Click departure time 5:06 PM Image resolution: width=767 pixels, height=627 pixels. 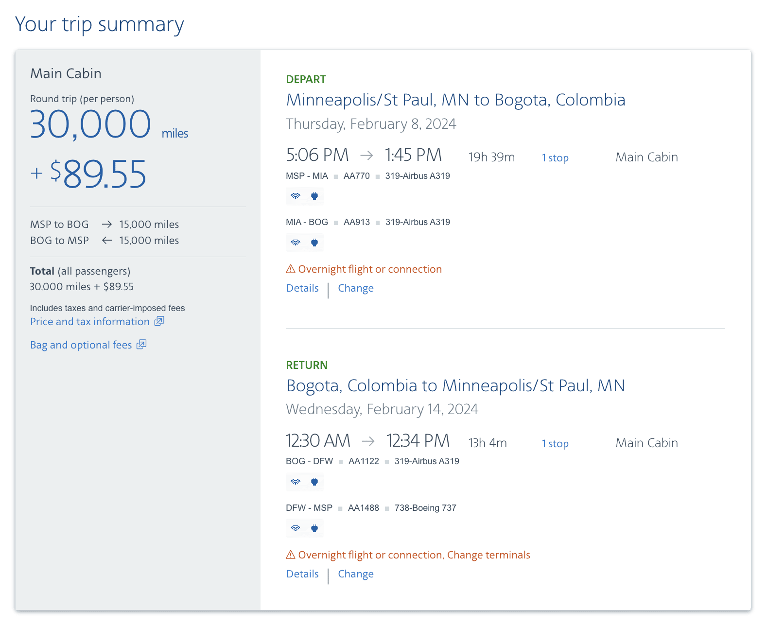click(317, 155)
